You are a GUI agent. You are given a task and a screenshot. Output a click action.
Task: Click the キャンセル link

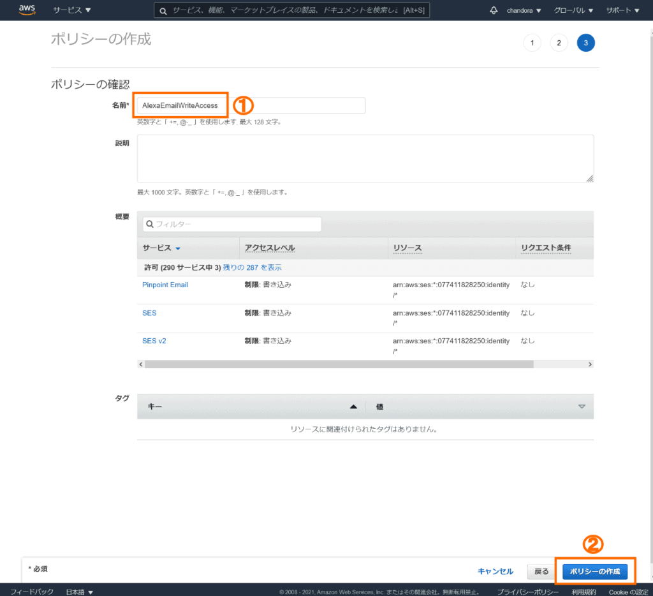coord(495,571)
